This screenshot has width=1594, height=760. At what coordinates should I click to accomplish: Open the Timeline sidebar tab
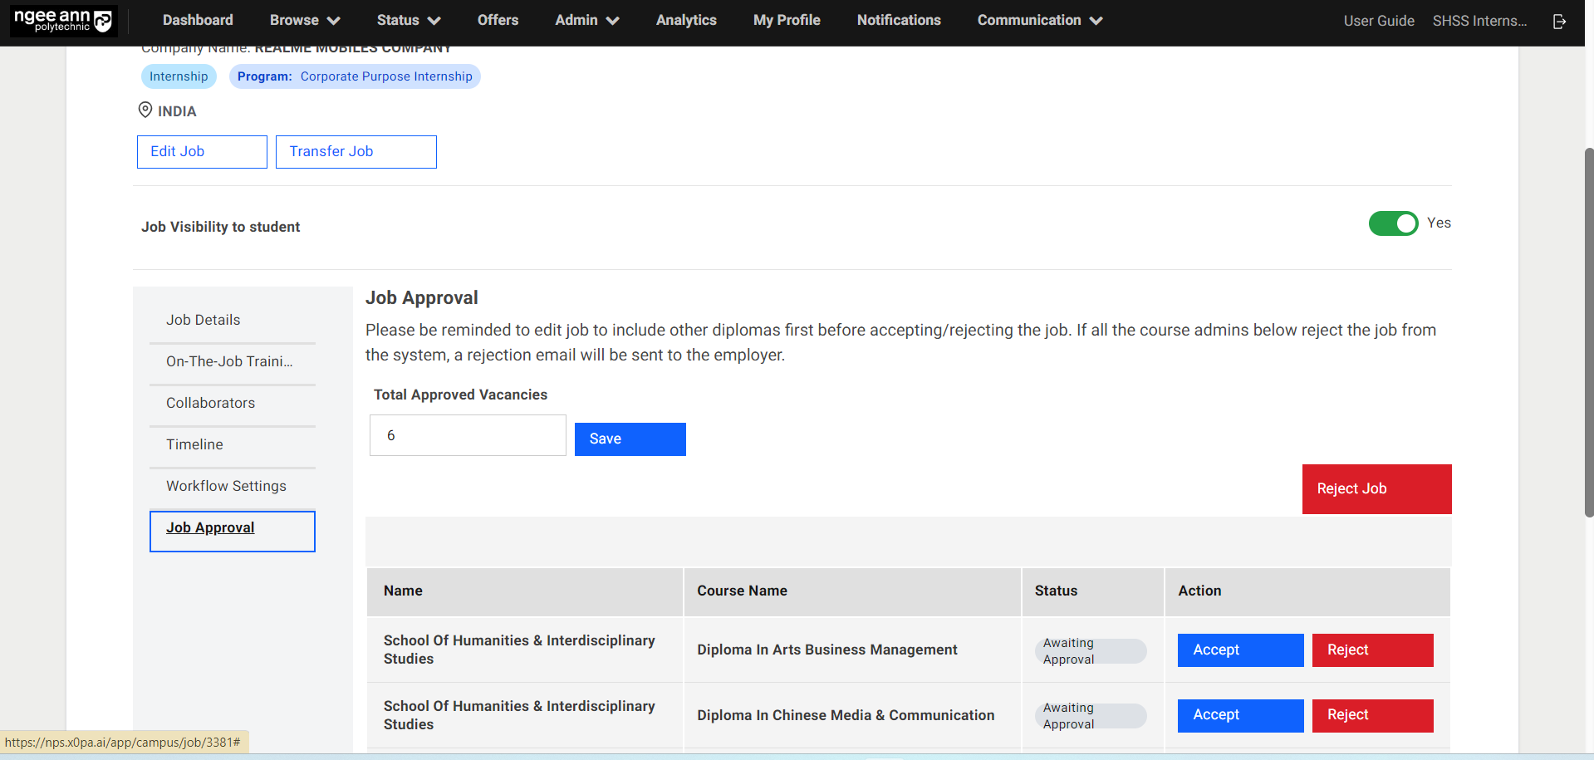pos(194,444)
